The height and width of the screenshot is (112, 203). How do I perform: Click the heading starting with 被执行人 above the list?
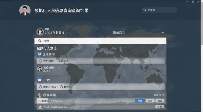(x=47, y=48)
